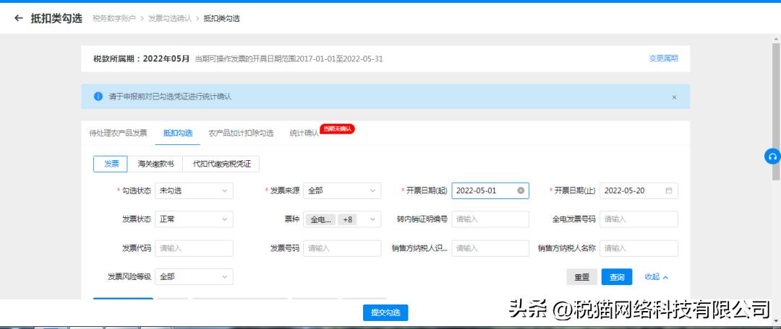Image resolution: width=781 pixels, height=329 pixels.
Task: Select the 海关缴款书 segment button
Action: [155, 164]
